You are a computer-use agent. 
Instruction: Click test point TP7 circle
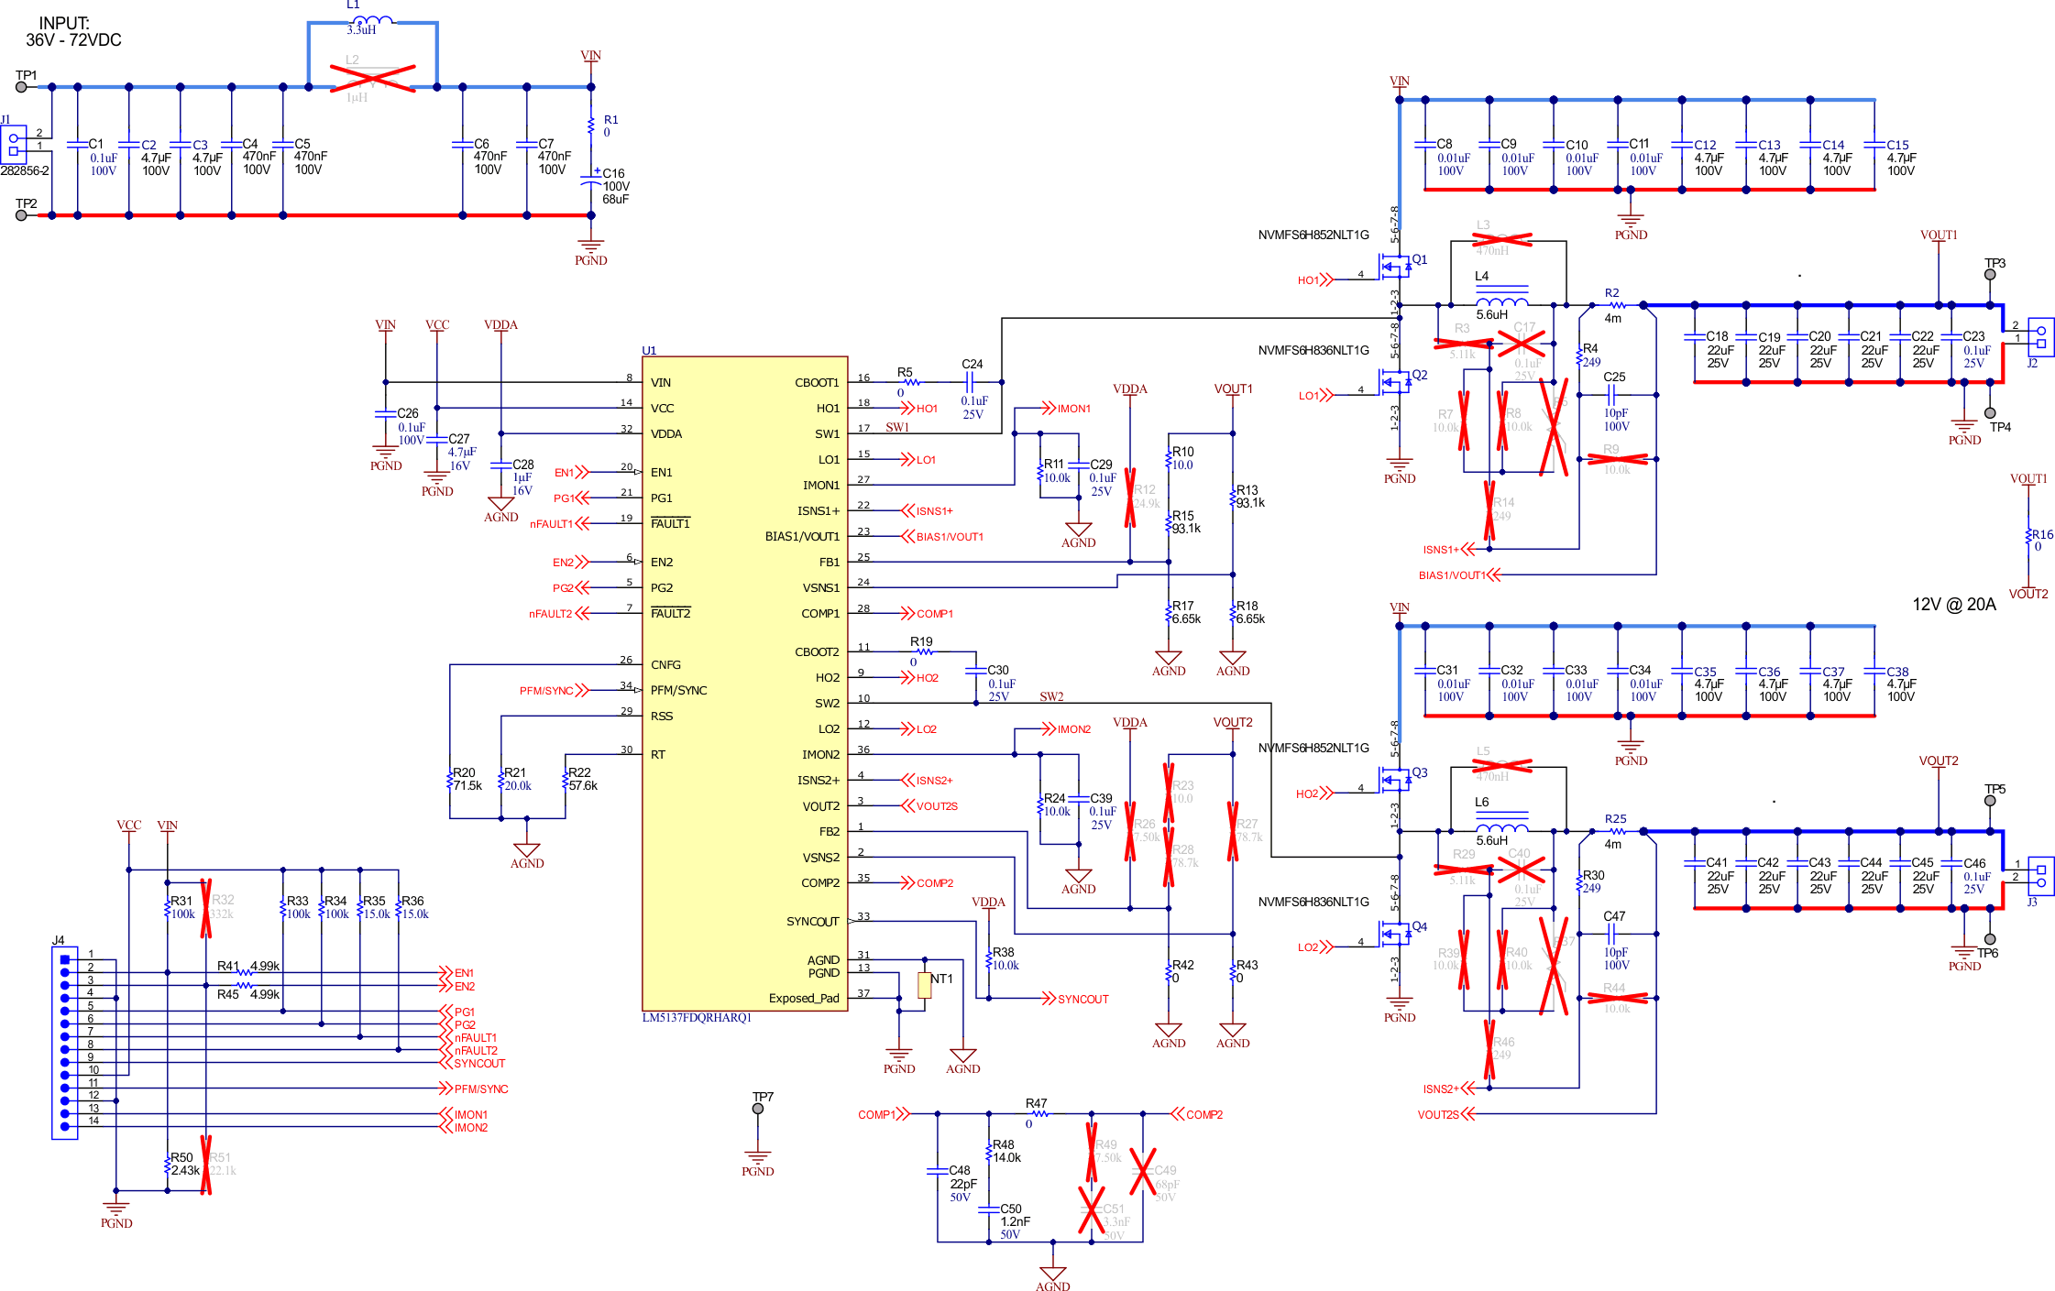click(757, 1109)
